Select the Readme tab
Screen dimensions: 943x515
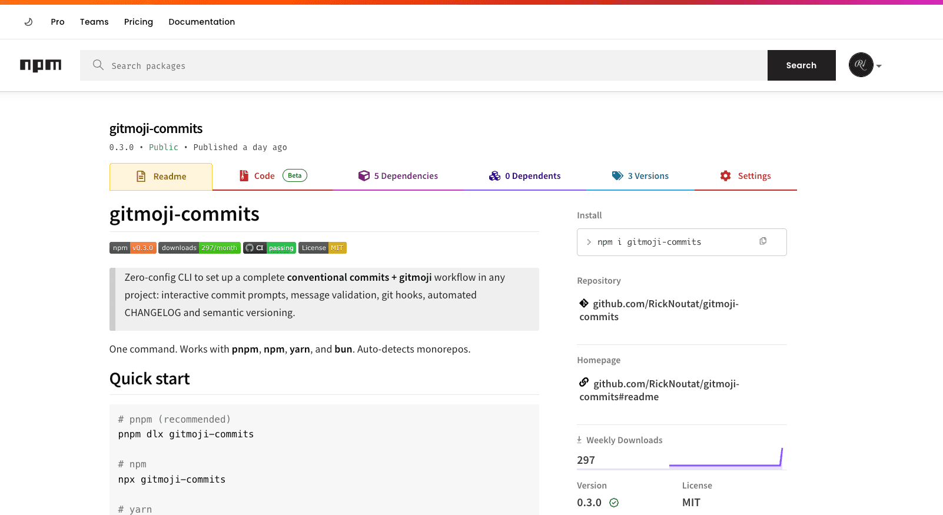click(x=161, y=177)
